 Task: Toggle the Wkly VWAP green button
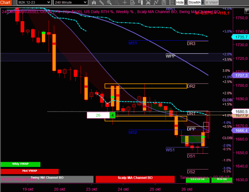pyautogui.click(x=20, y=164)
